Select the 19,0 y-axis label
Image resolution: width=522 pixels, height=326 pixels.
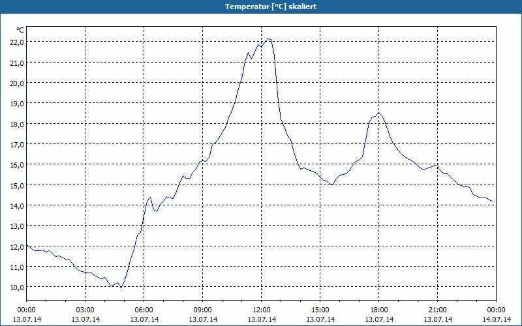coord(18,104)
